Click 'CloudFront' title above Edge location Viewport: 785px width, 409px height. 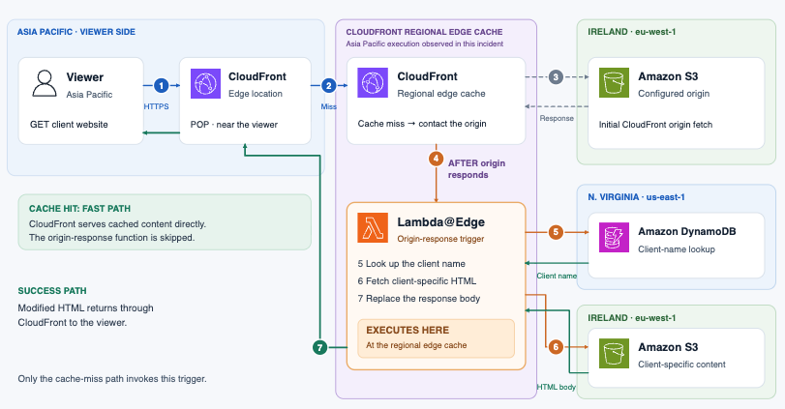[x=257, y=76]
